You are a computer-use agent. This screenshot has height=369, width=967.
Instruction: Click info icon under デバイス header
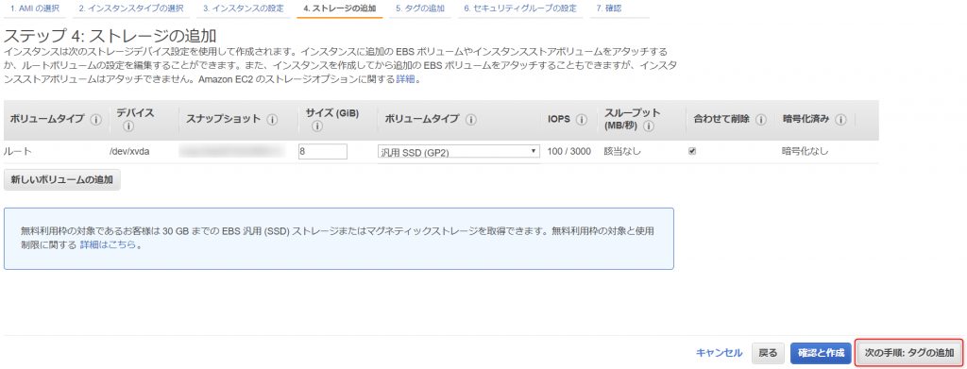point(128,126)
